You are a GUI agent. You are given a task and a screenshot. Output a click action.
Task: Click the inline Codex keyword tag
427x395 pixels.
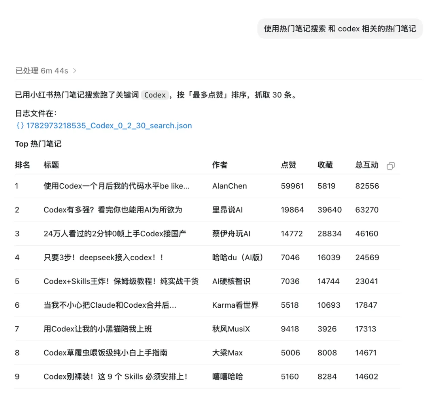[155, 95]
